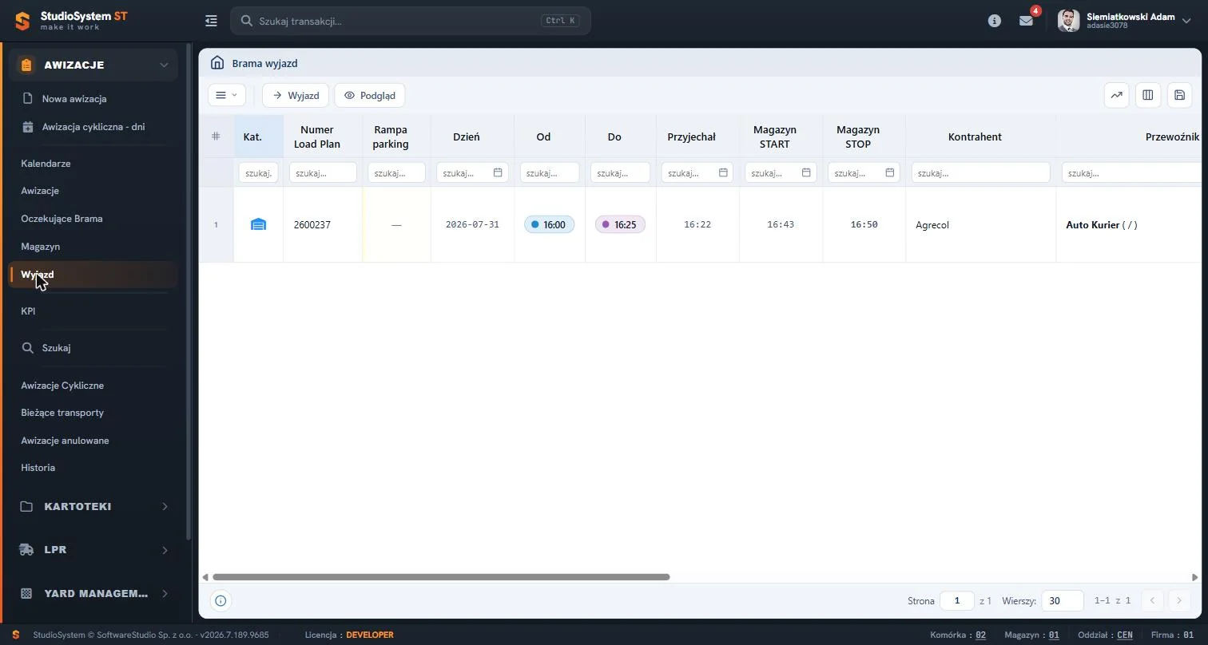Click the horizontal table scrollbar
Viewport: 1208px width, 645px height.
tap(441, 577)
